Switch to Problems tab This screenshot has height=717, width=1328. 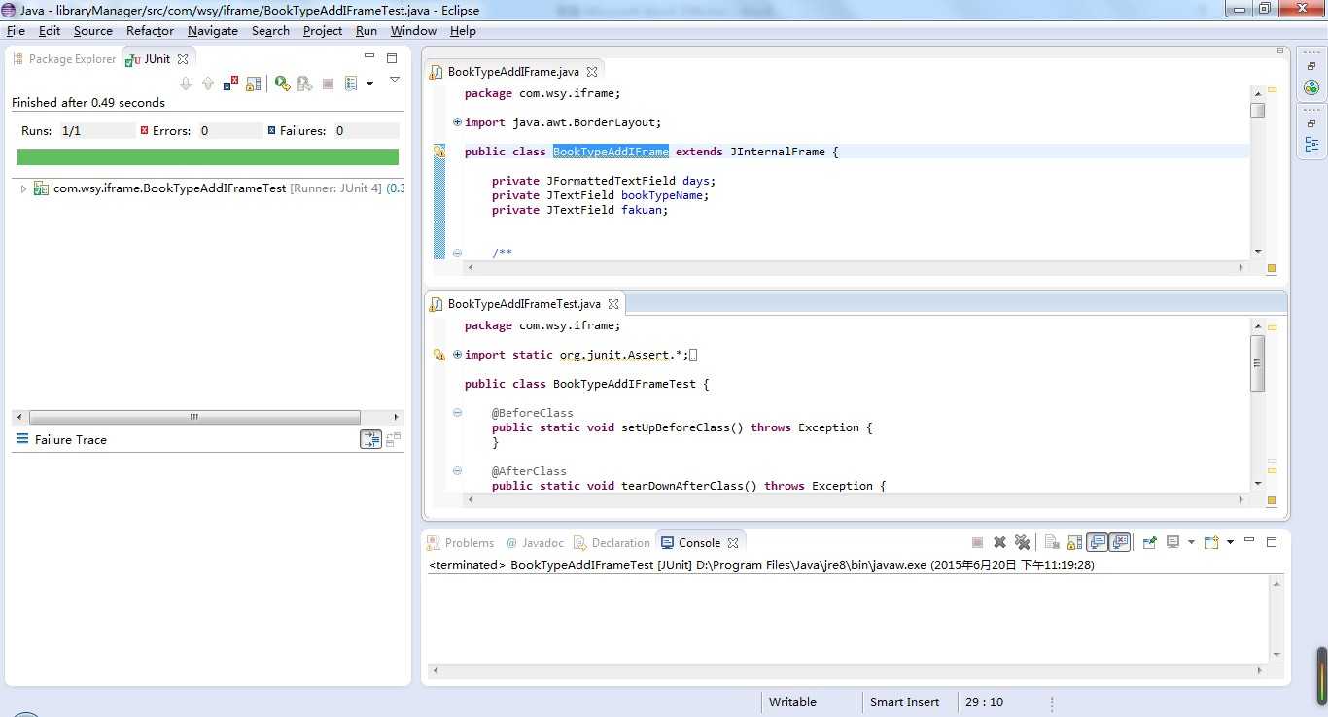461,543
